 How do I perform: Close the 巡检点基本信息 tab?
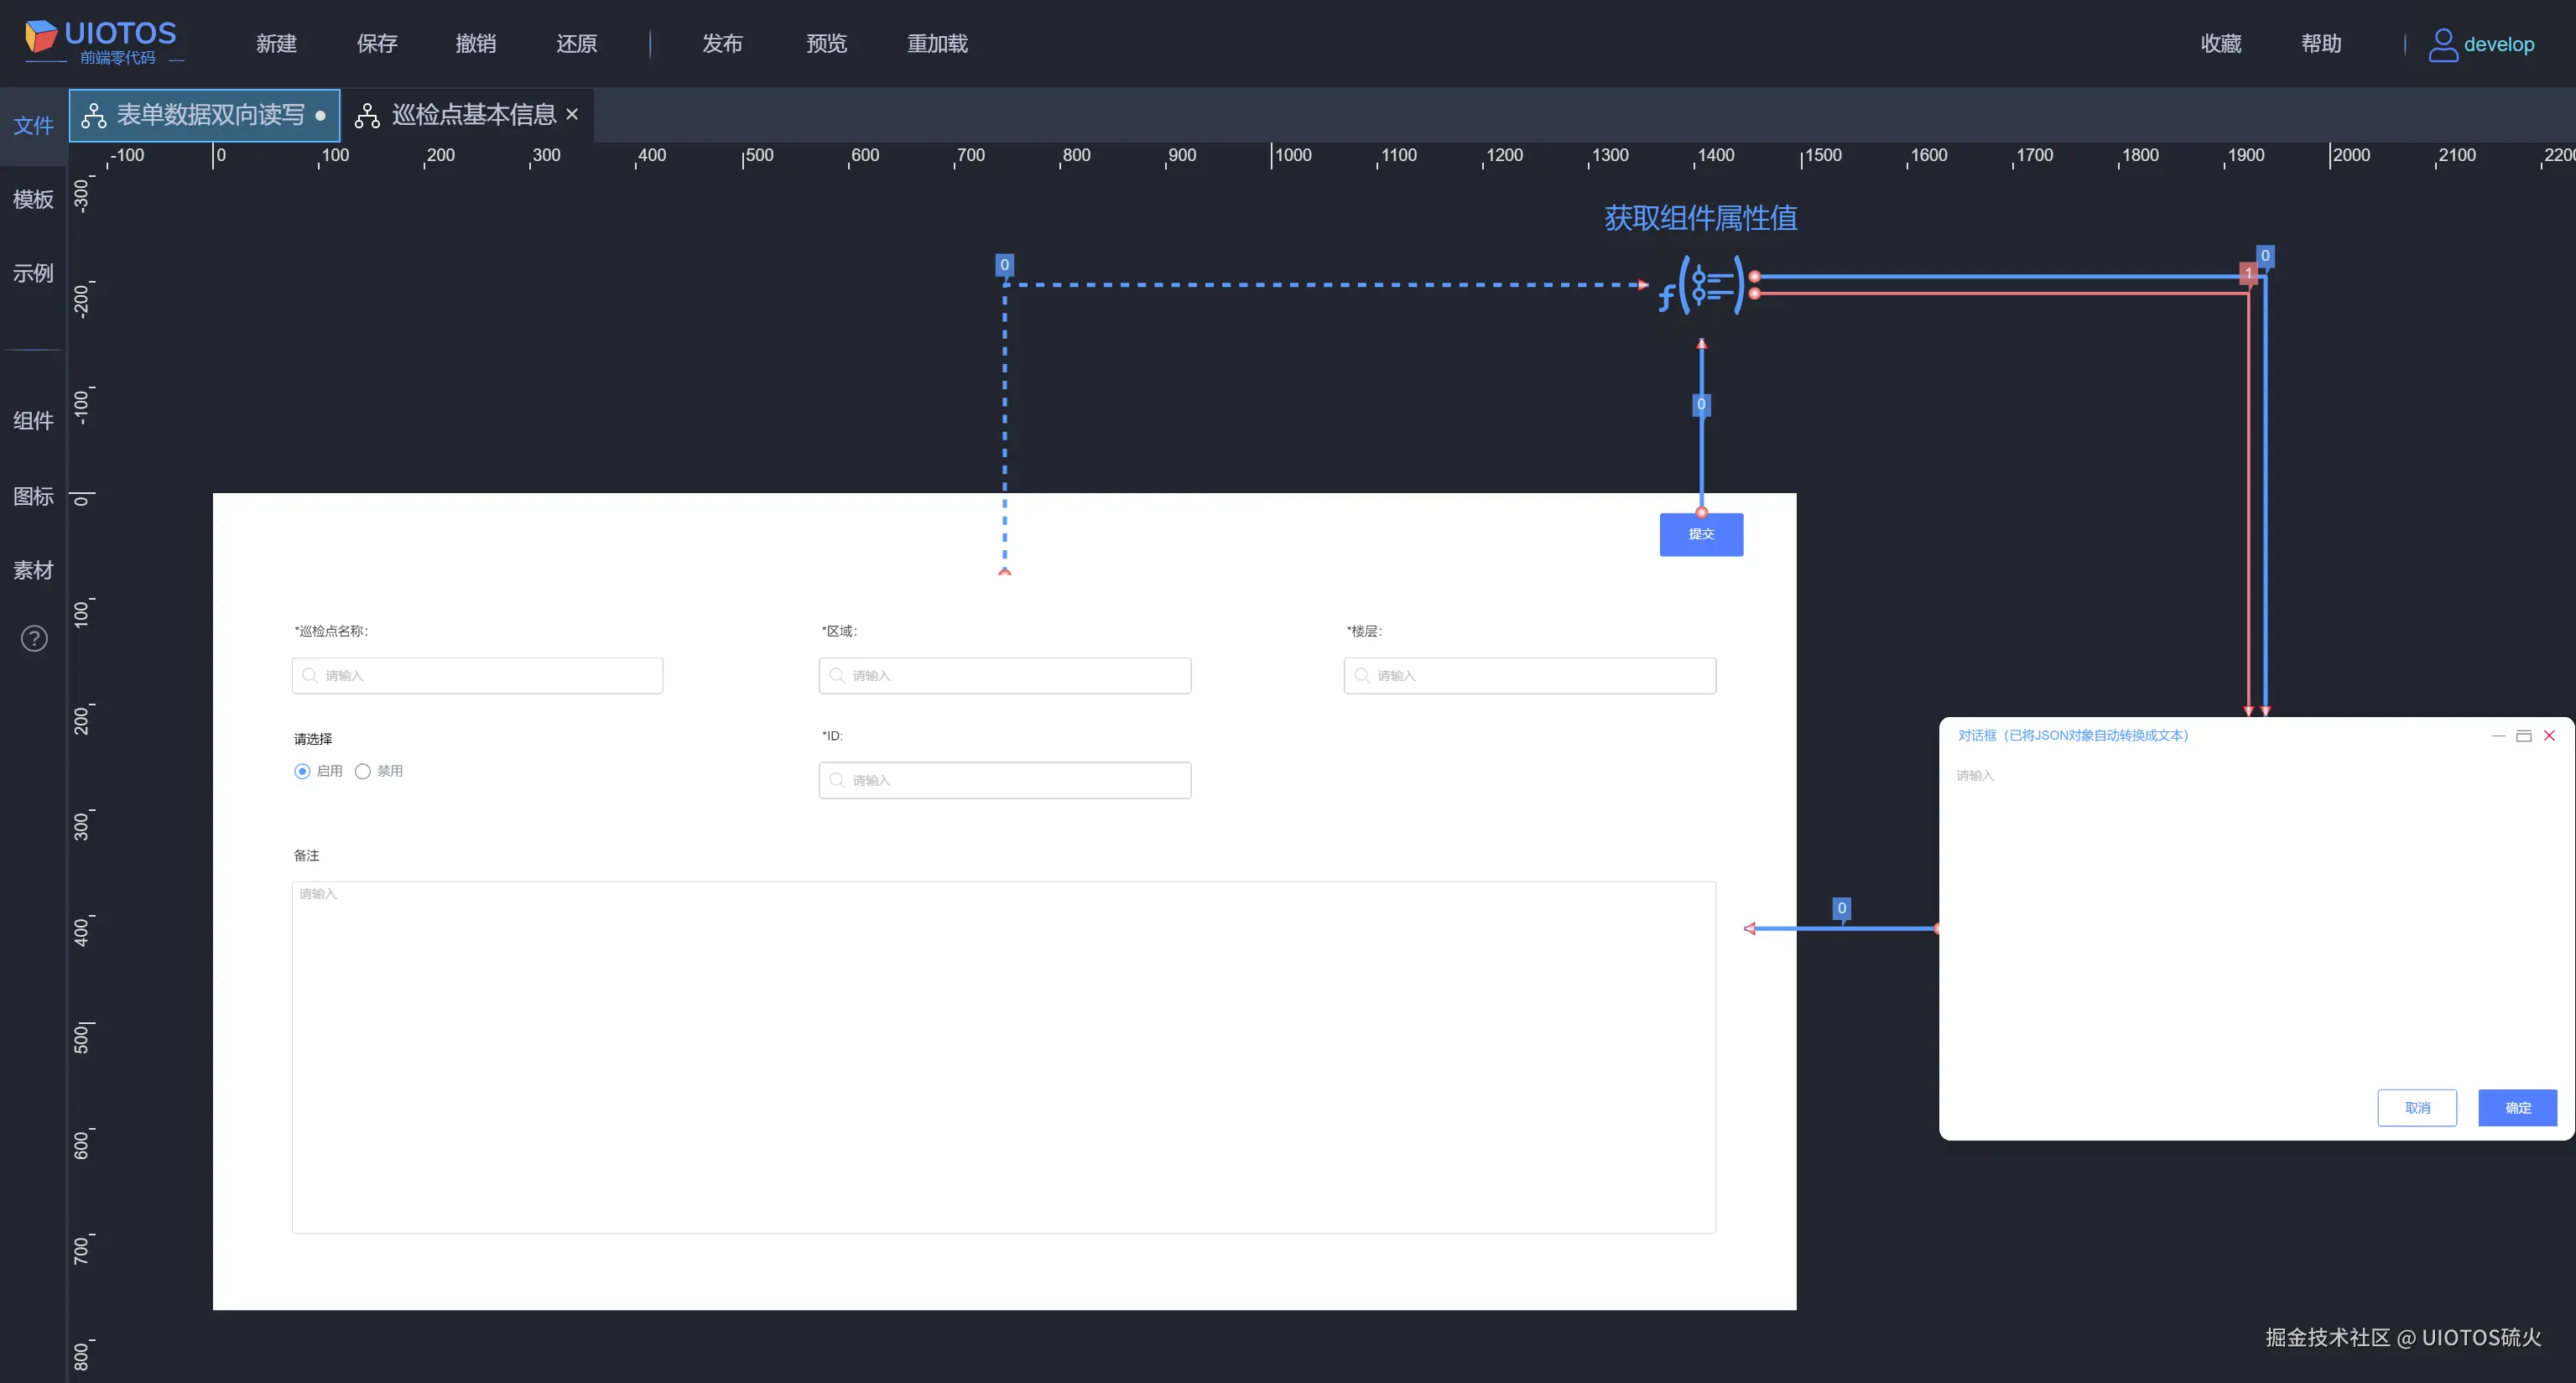click(572, 115)
